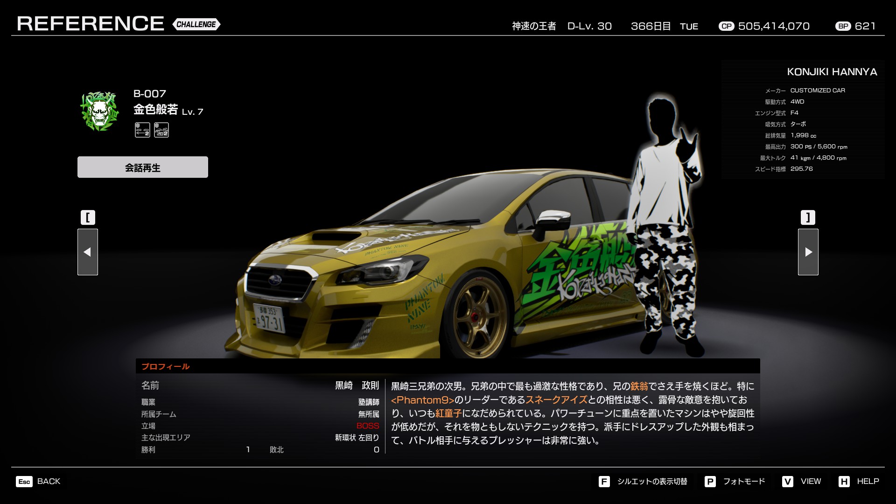Go to previous rival with left arrow
896x504 pixels.
(x=88, y=252)
